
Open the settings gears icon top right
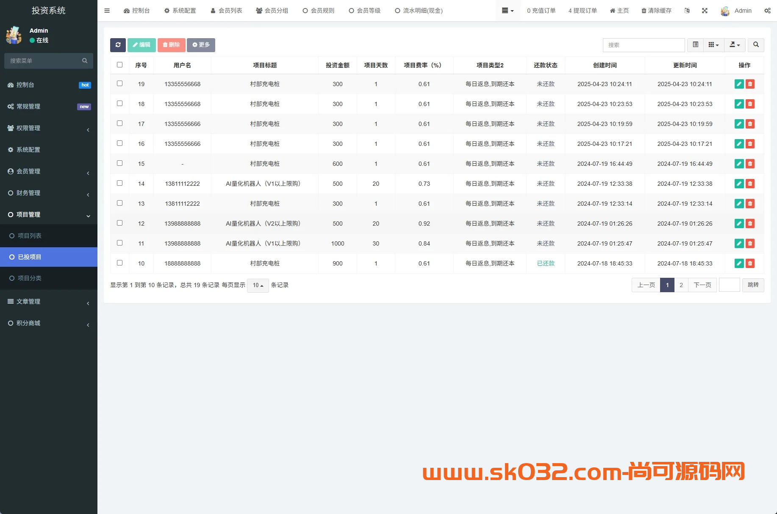pyautogui.click(x=768, y=11)
